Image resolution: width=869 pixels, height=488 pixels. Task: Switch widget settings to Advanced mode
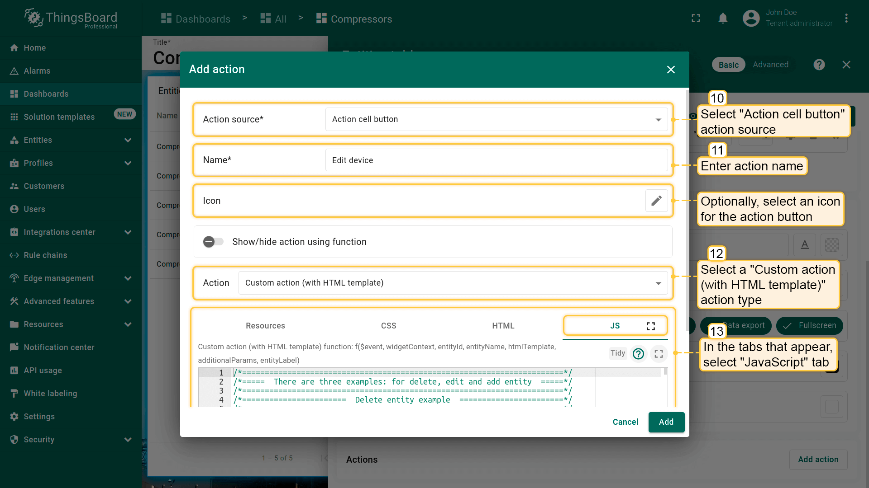[770, 65]
